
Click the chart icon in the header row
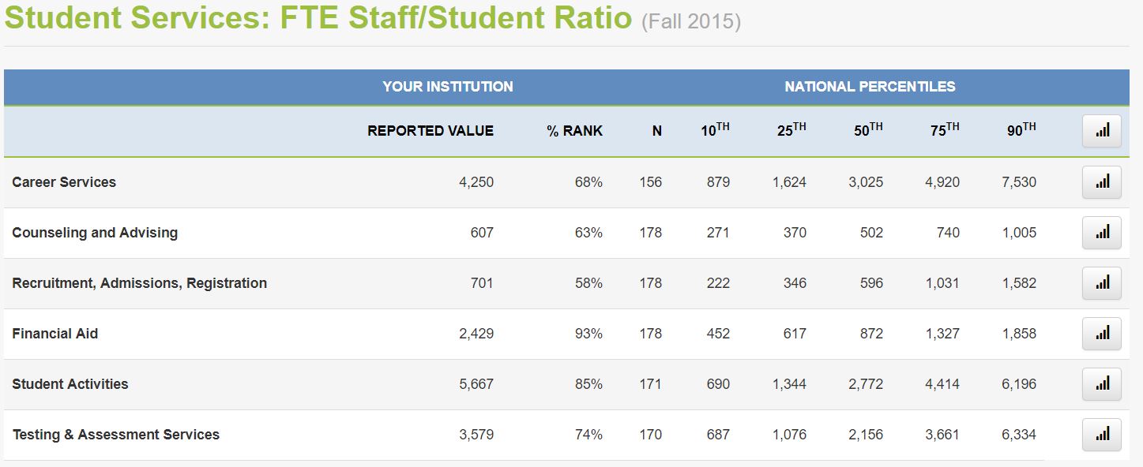(x=1101, y=131)
